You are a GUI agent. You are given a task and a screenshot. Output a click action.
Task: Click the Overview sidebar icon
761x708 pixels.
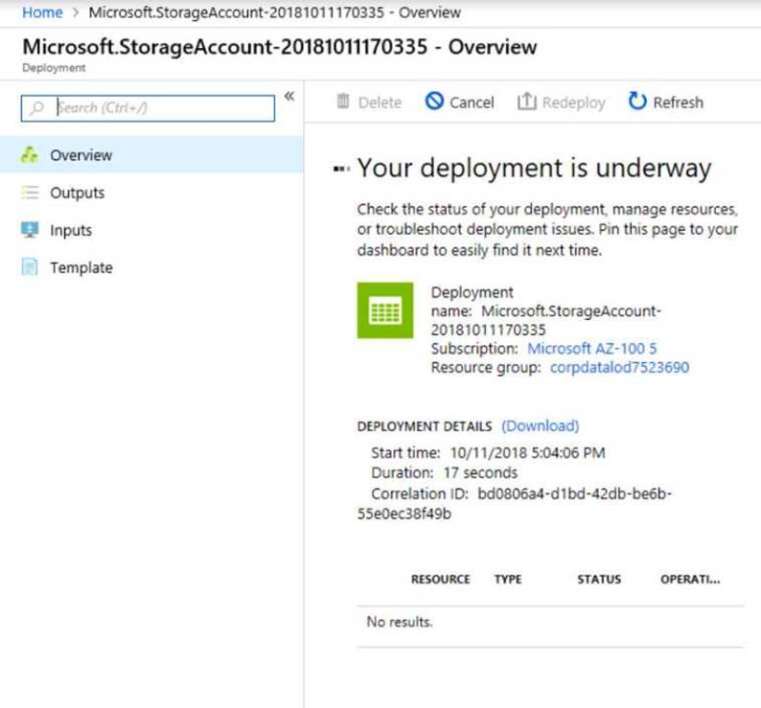point(30,155)
